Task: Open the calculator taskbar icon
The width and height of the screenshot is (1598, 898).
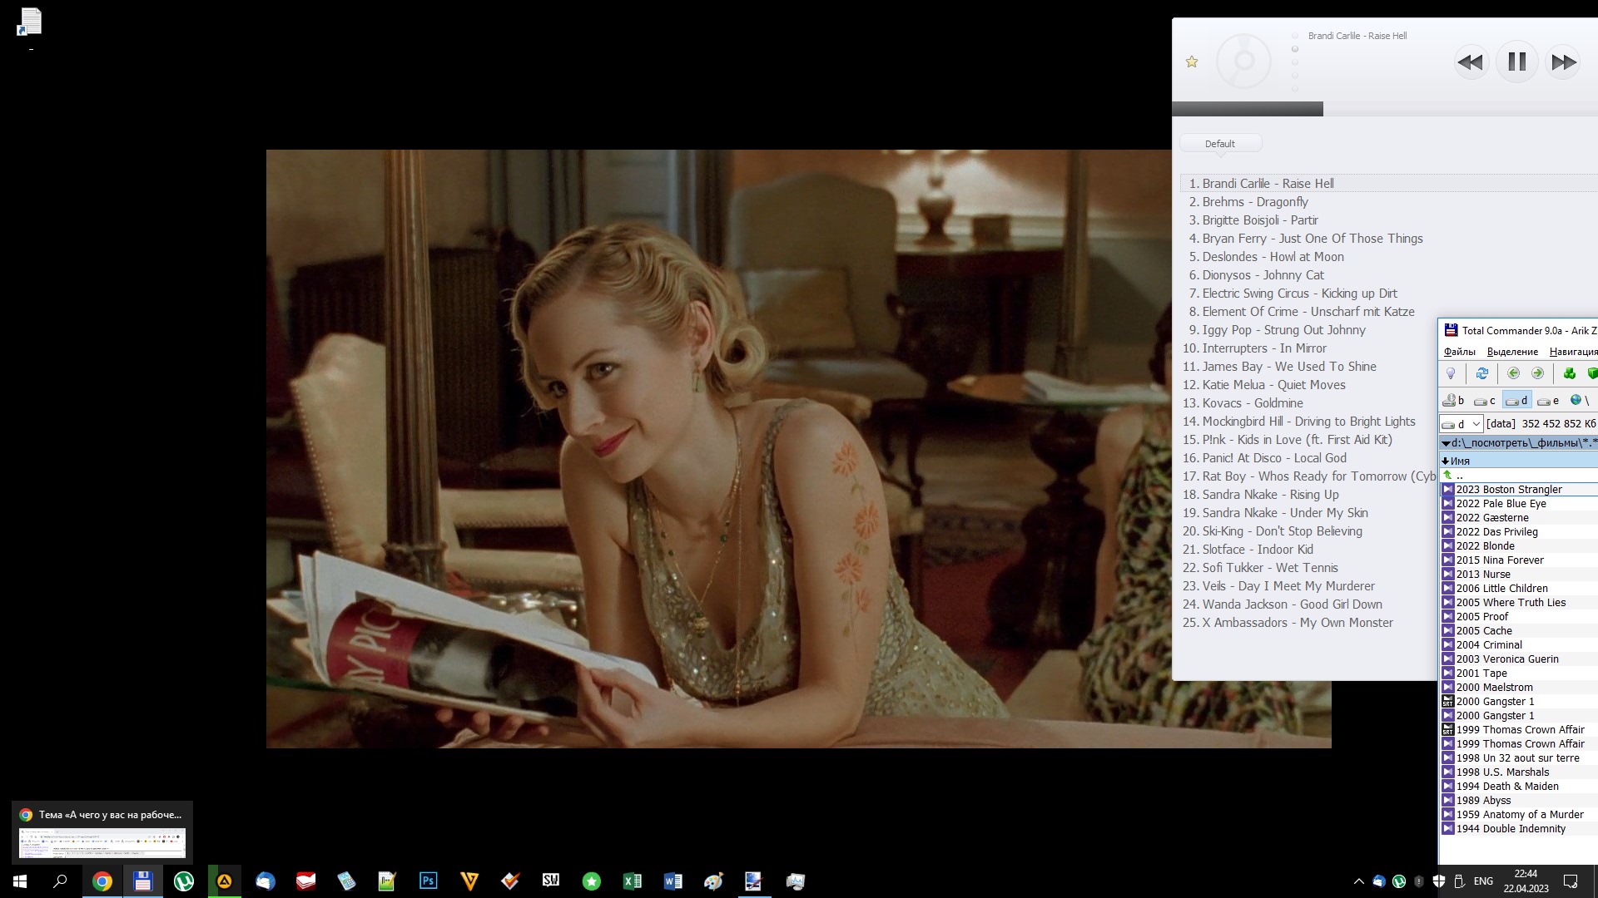Action: tap(346, 881)
